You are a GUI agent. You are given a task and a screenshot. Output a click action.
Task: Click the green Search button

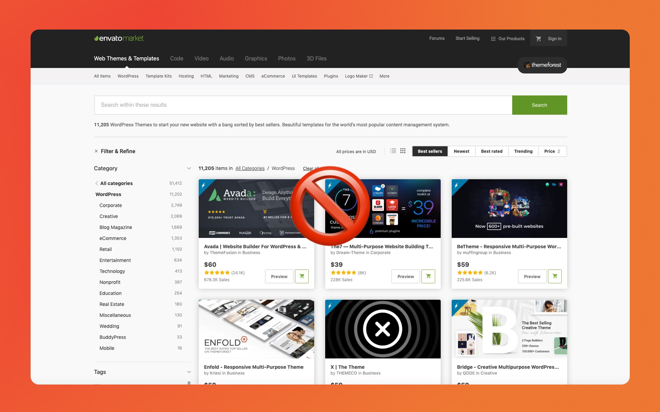tap(539, 105)
